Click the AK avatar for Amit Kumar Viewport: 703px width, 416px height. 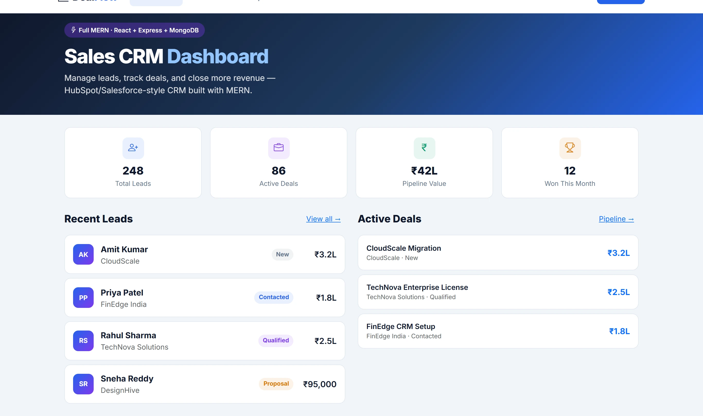(83, 254)
